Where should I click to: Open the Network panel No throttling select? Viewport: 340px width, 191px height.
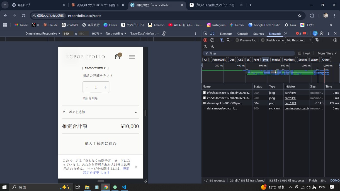pos(299,40)
